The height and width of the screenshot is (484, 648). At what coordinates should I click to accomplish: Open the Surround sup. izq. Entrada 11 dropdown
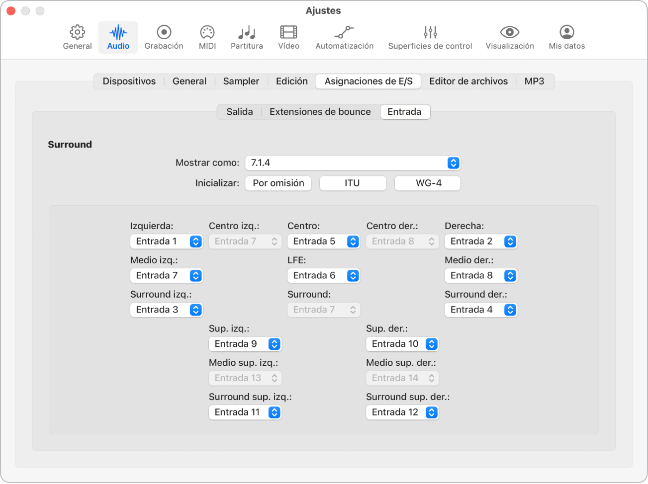(245, 412)
